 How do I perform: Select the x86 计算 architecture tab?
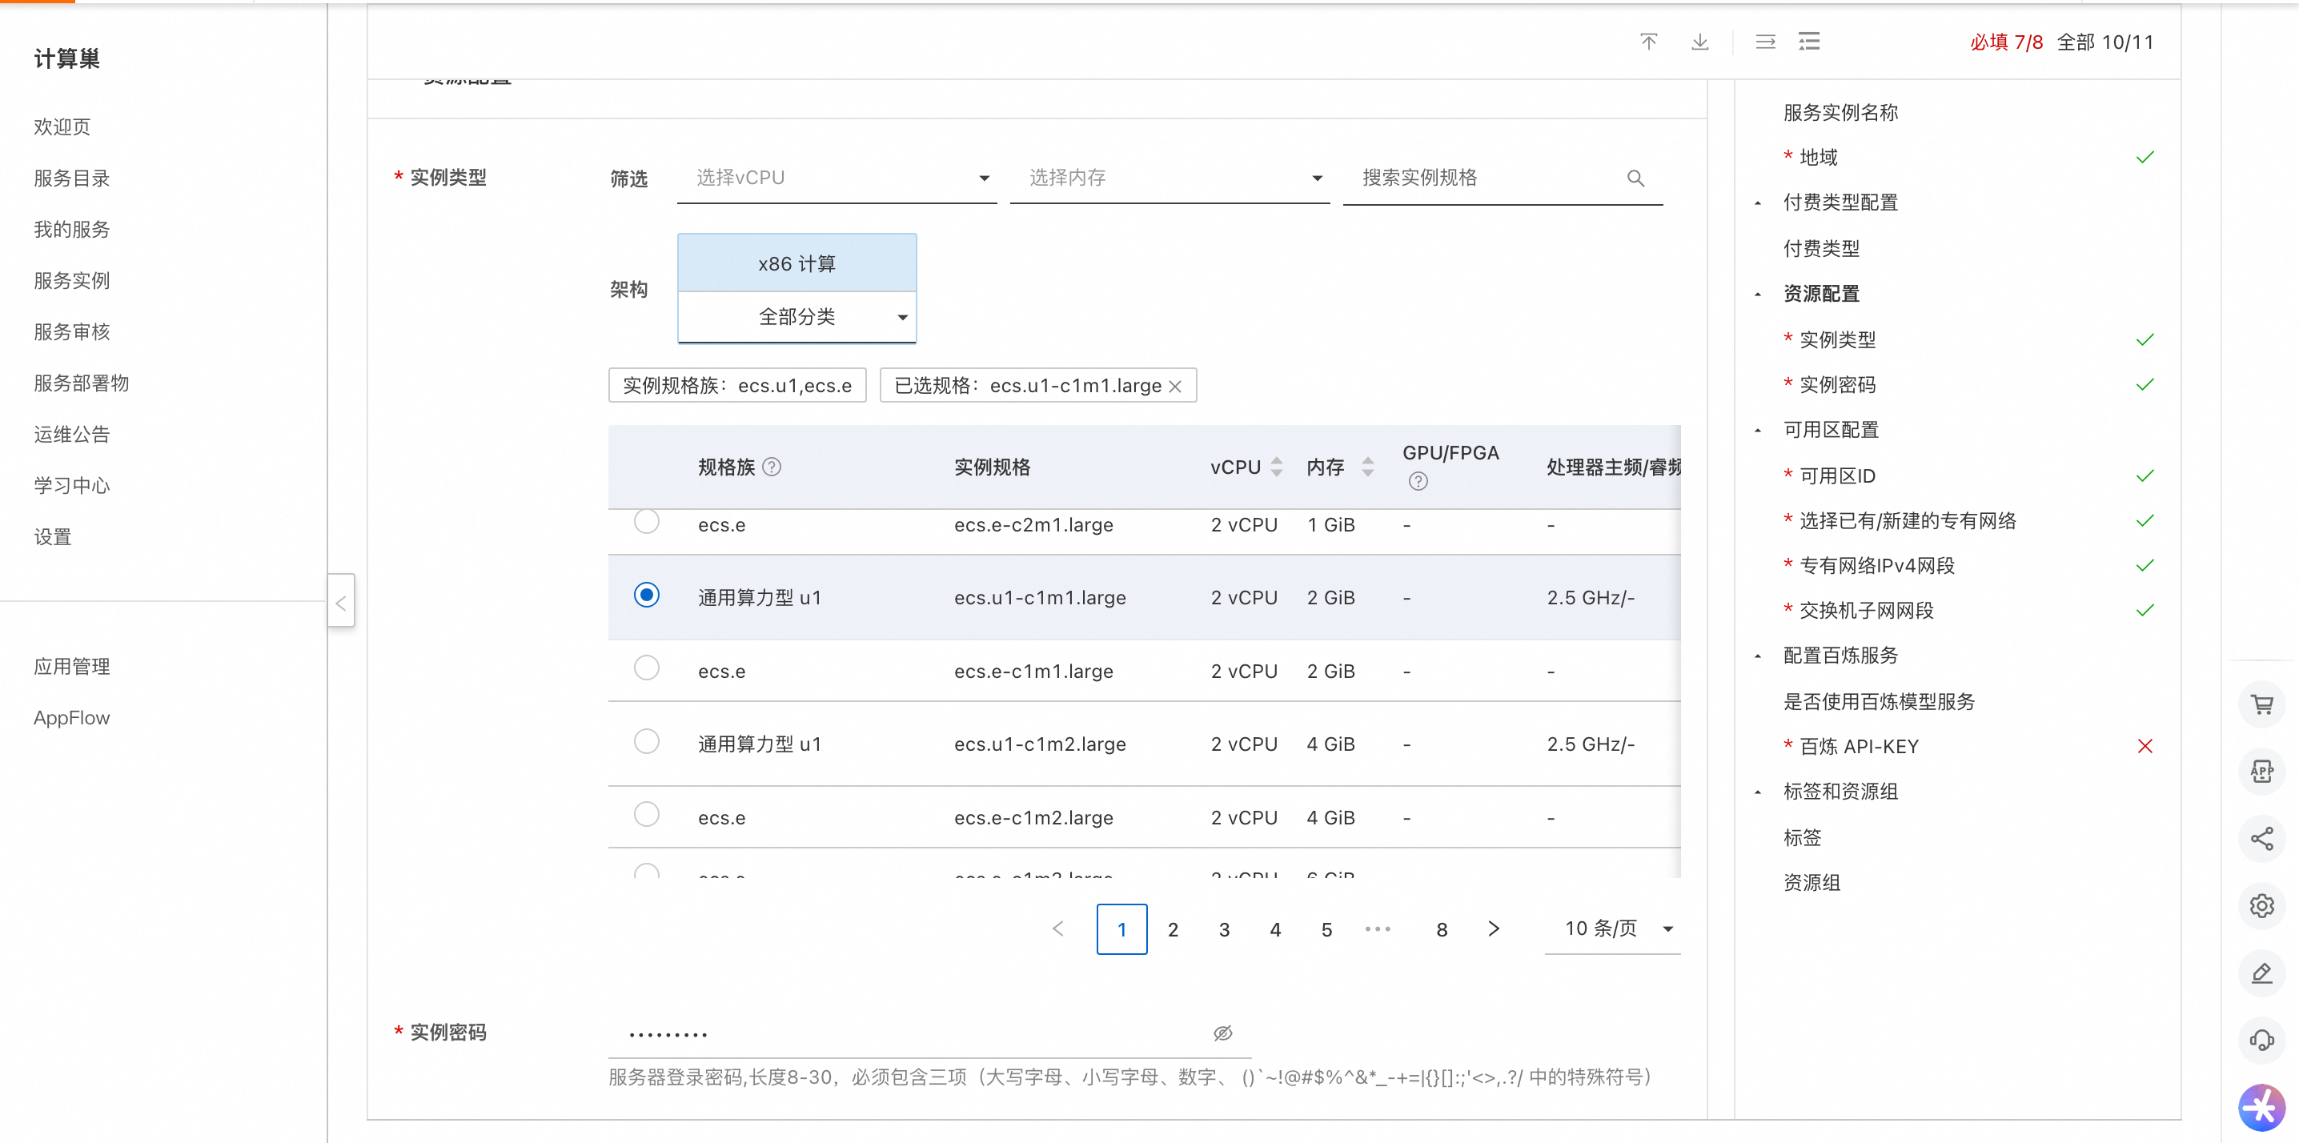(796, 263)
